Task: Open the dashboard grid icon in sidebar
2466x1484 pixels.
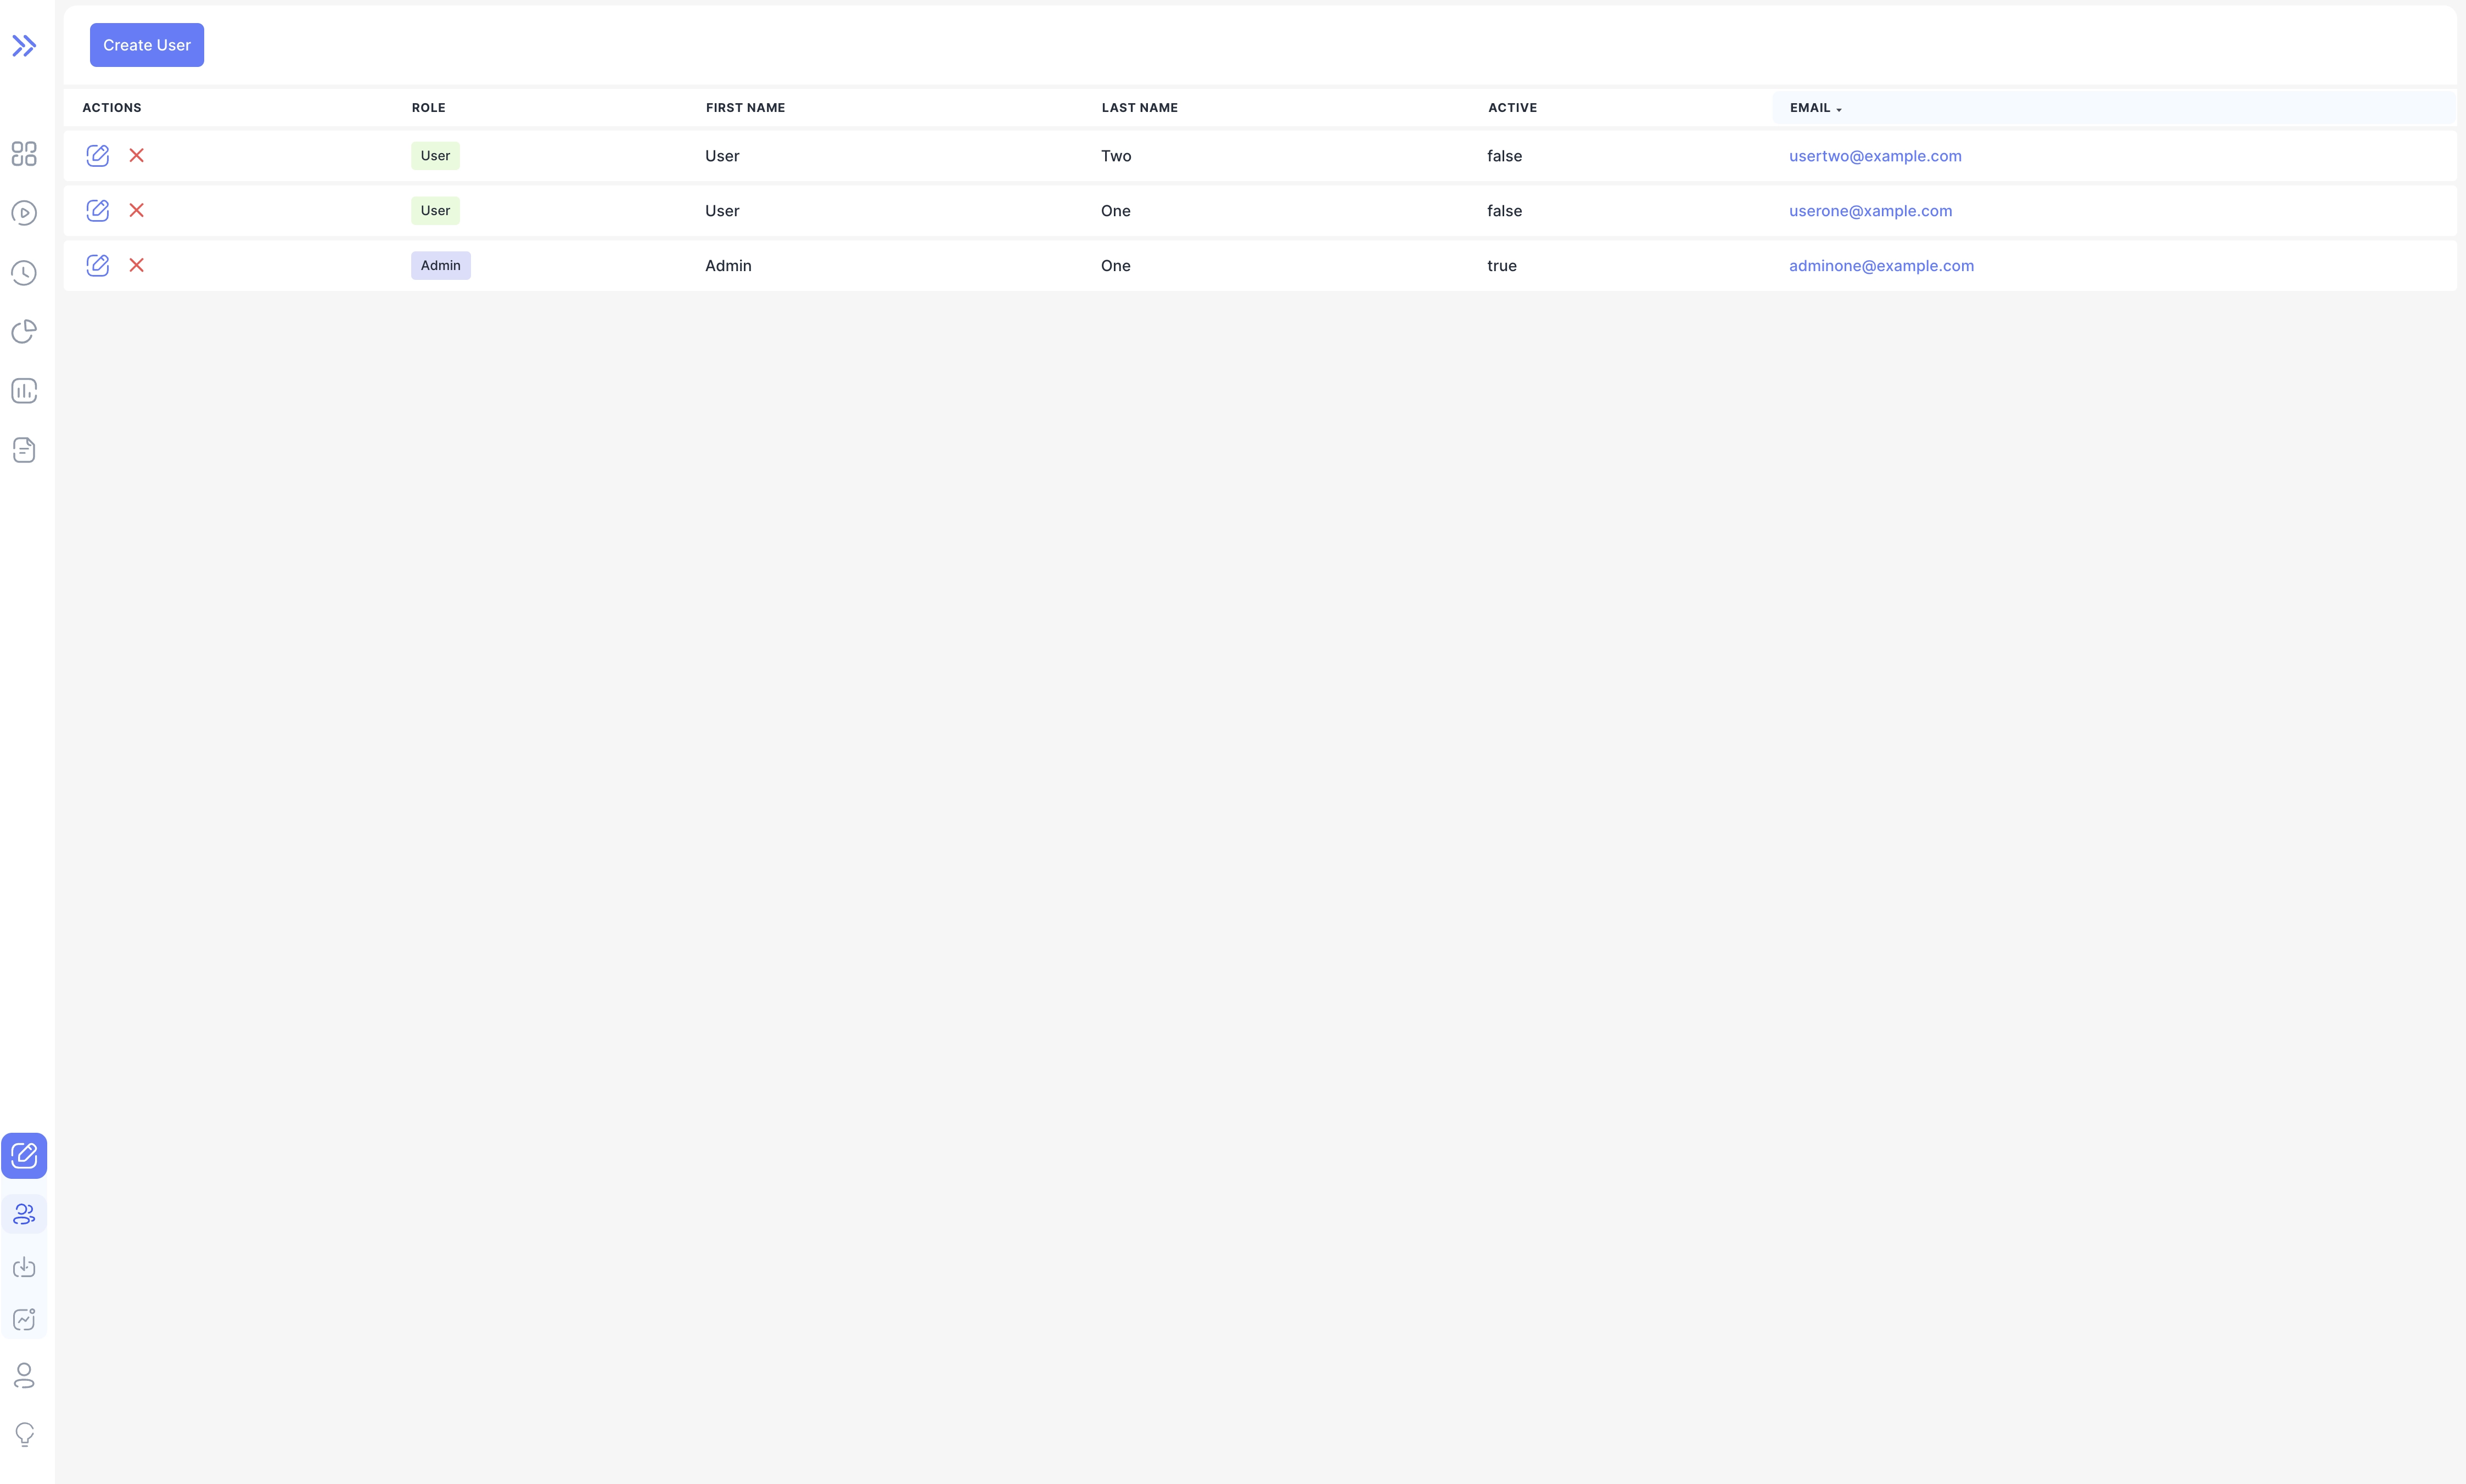Action: click(24, 153)
